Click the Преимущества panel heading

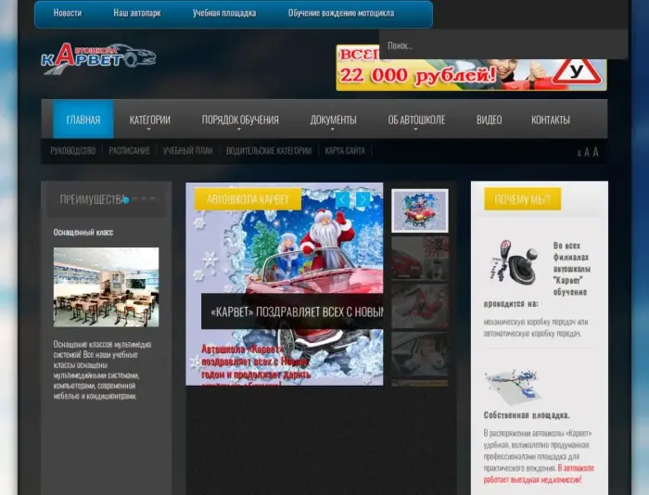pos(93,199)
